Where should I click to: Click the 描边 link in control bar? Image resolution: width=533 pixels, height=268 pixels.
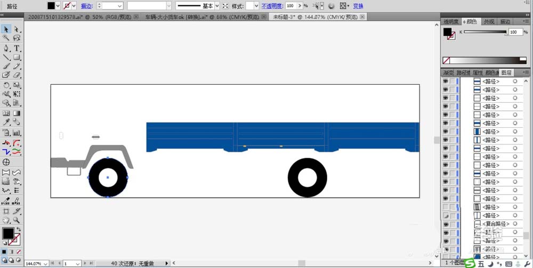(86, 6)
